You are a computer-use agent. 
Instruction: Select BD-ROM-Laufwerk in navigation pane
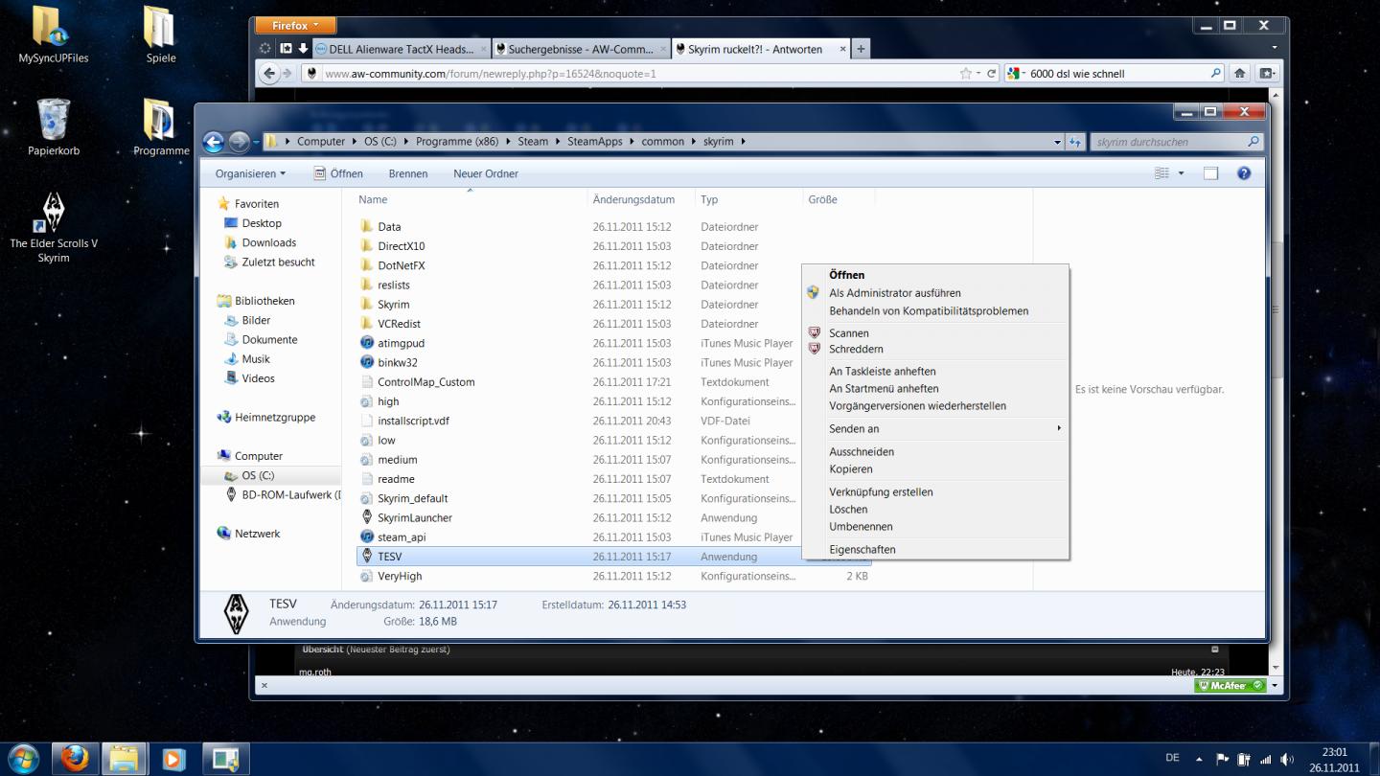point(286,494)
